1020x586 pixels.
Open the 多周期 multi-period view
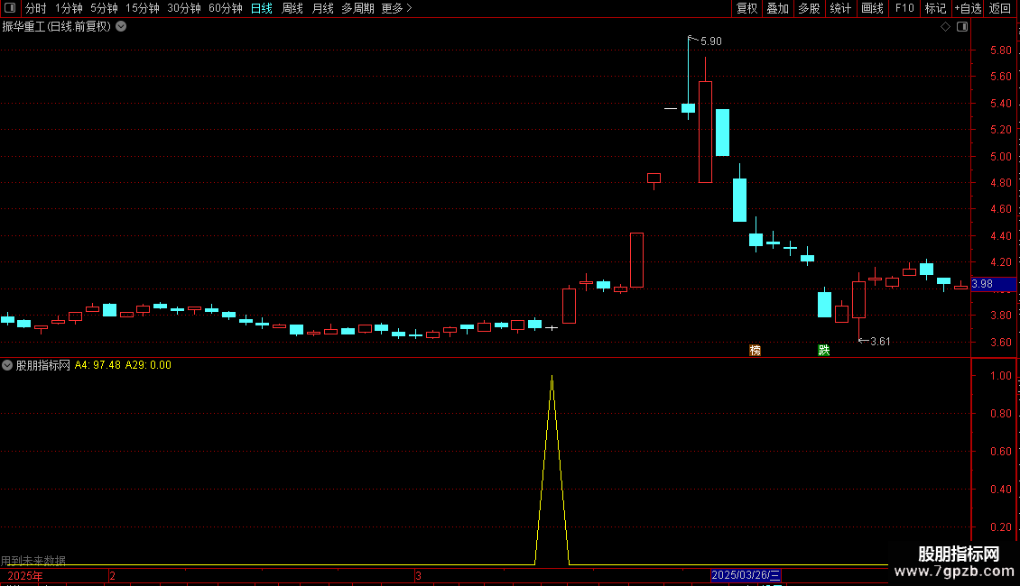pos(357,8)
